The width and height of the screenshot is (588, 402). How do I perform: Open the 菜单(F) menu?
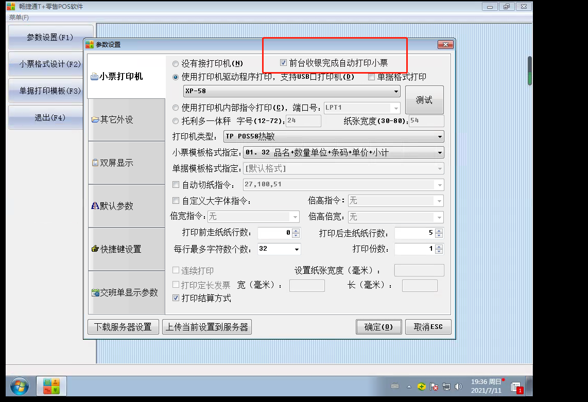pos(19,18)
